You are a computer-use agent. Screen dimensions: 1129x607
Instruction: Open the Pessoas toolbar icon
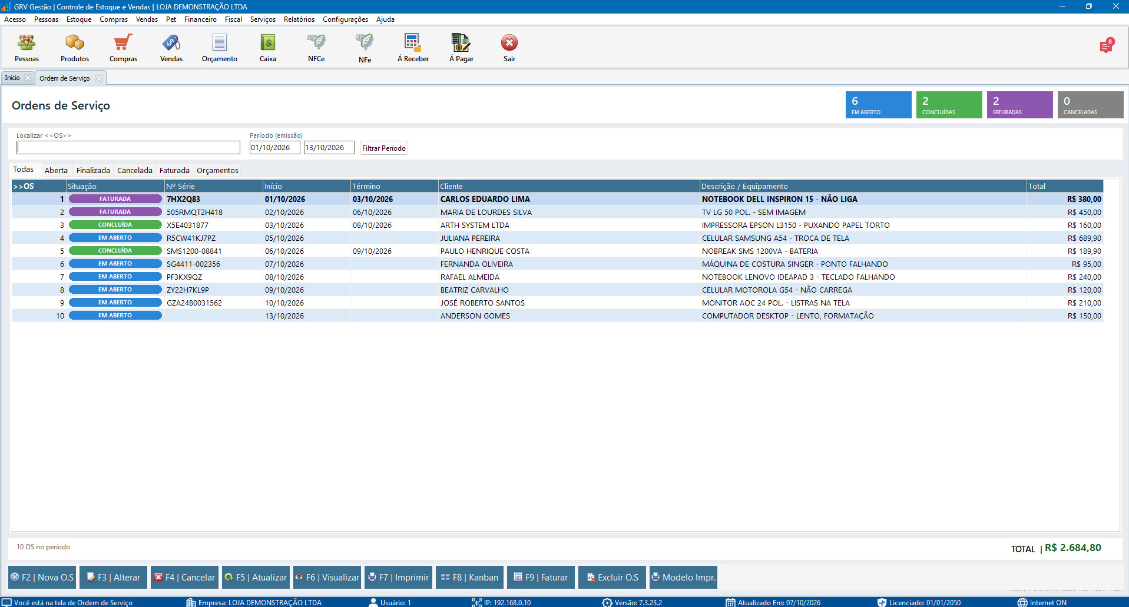point(27,48)
